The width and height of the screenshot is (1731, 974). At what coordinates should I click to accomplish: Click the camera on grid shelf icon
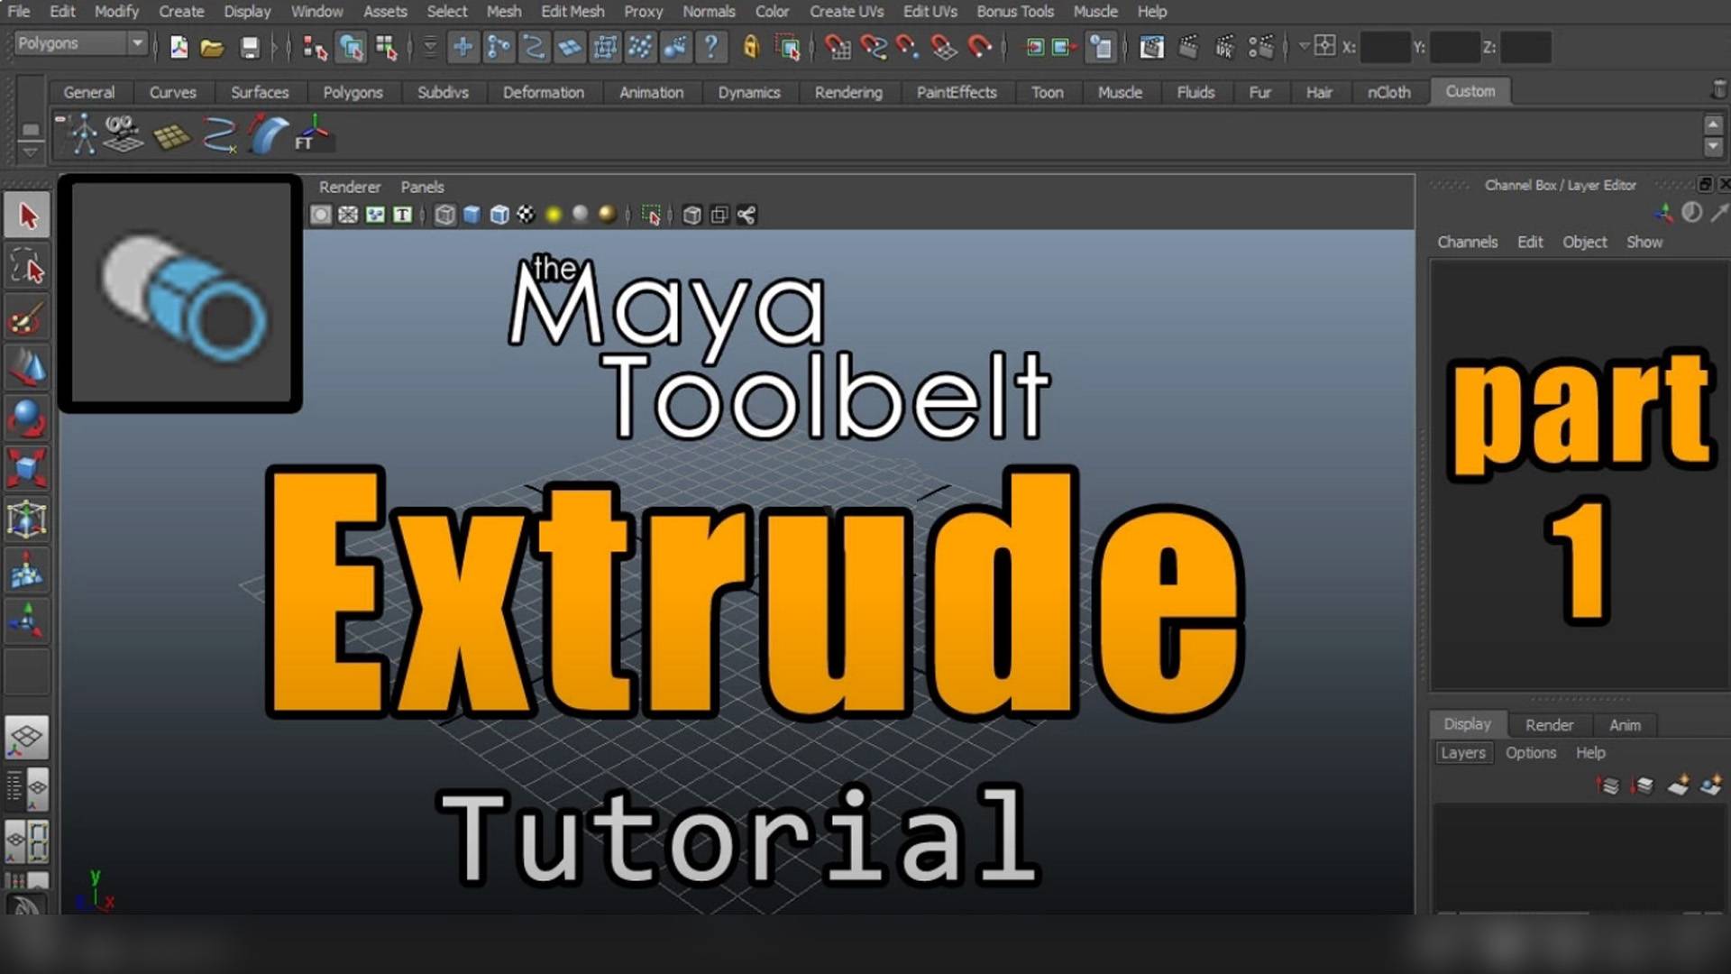click(x=124, y=133)
